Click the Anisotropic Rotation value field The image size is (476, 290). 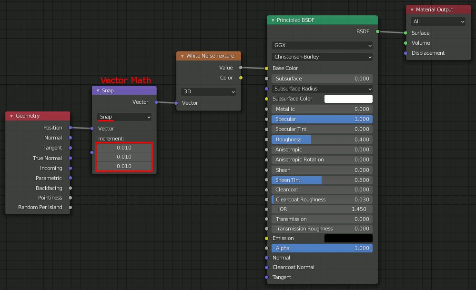tap(322, 160)
